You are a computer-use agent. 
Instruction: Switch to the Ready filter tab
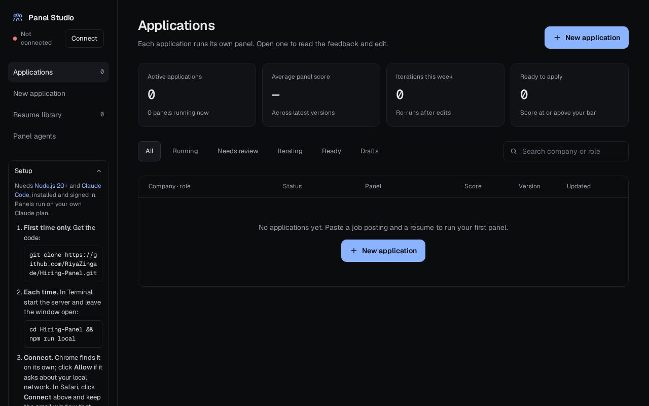click(x=332, y=151)
